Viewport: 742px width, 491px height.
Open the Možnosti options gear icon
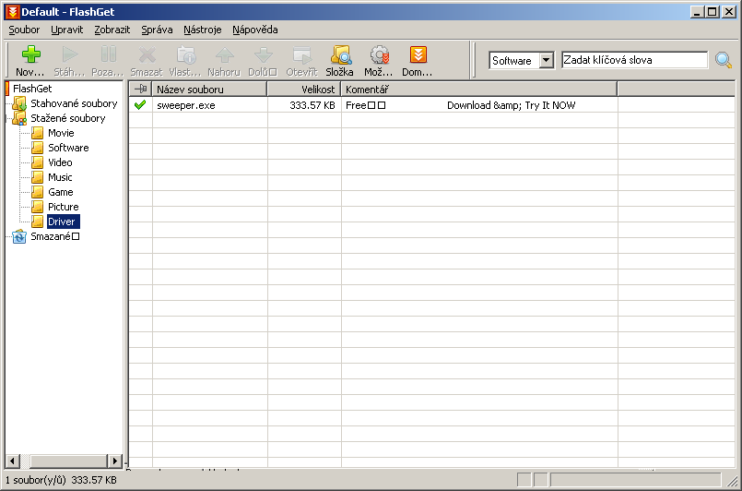click(x=380, y=54)
